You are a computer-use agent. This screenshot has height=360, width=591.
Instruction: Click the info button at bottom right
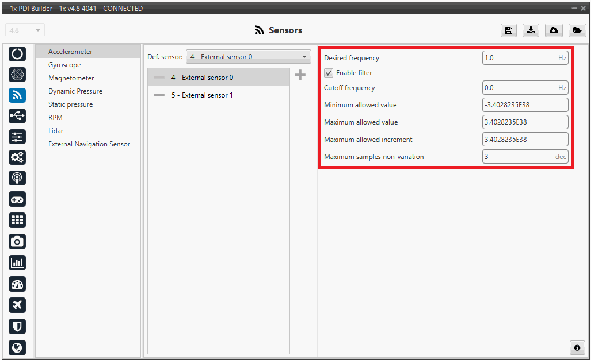point(577,347)
